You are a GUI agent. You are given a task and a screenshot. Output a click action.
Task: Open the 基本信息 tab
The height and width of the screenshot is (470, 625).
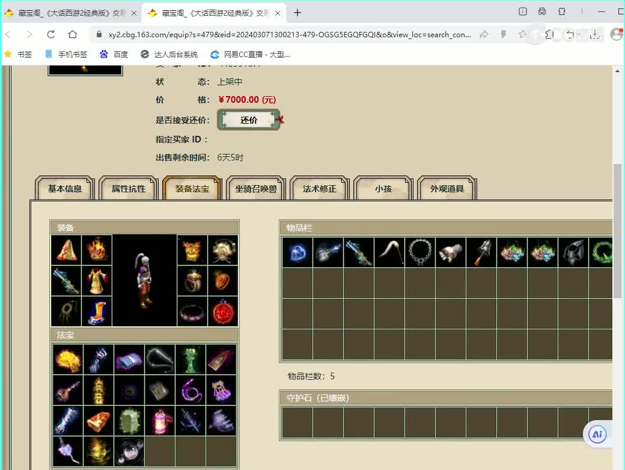64,188
